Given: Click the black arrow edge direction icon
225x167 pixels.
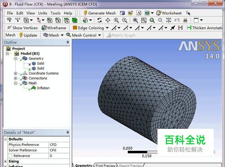Looking at the screenshot, I should tap(173, 28).
